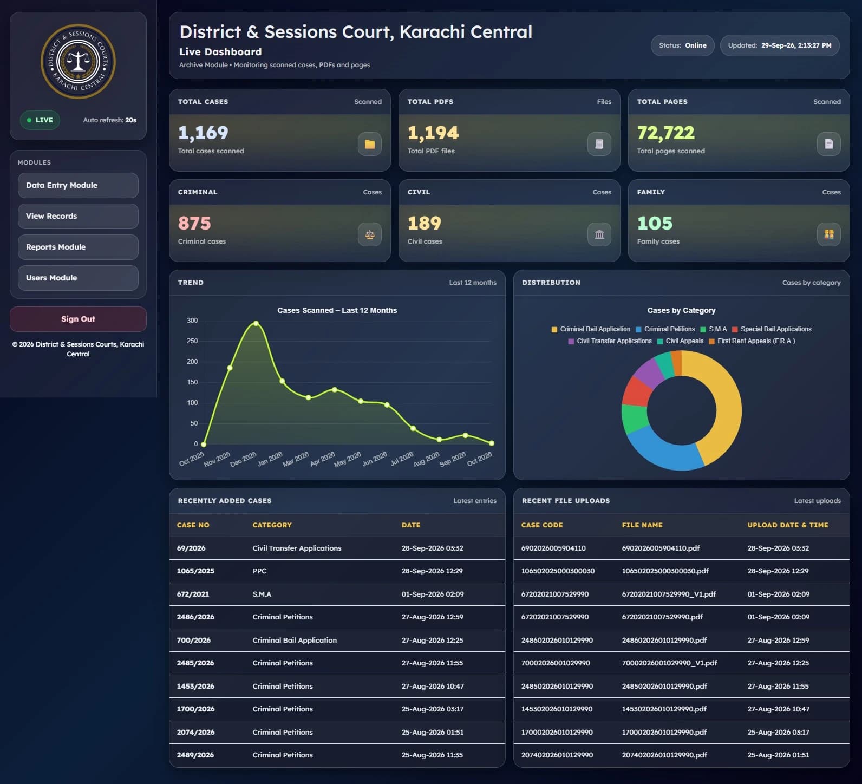Go to the Reports Module
Image resolution: width=862 pixels, height=784 pixels.
point(78,247)
